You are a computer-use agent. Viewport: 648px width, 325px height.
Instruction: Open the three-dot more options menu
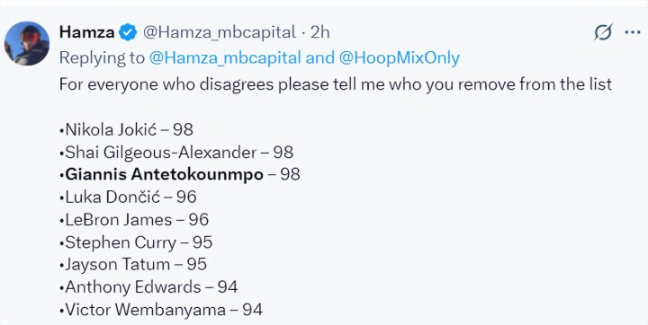coord(633,32)
